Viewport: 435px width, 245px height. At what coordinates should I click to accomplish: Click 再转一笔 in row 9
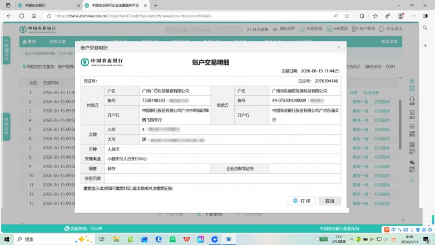pyautogui.click(x=360, y=166)
